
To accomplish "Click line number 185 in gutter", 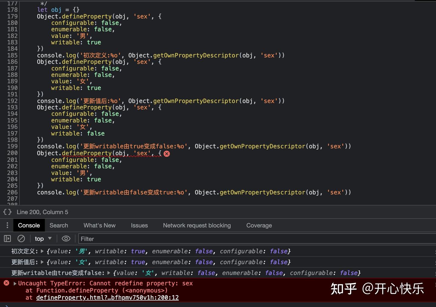I will (12, 55).
